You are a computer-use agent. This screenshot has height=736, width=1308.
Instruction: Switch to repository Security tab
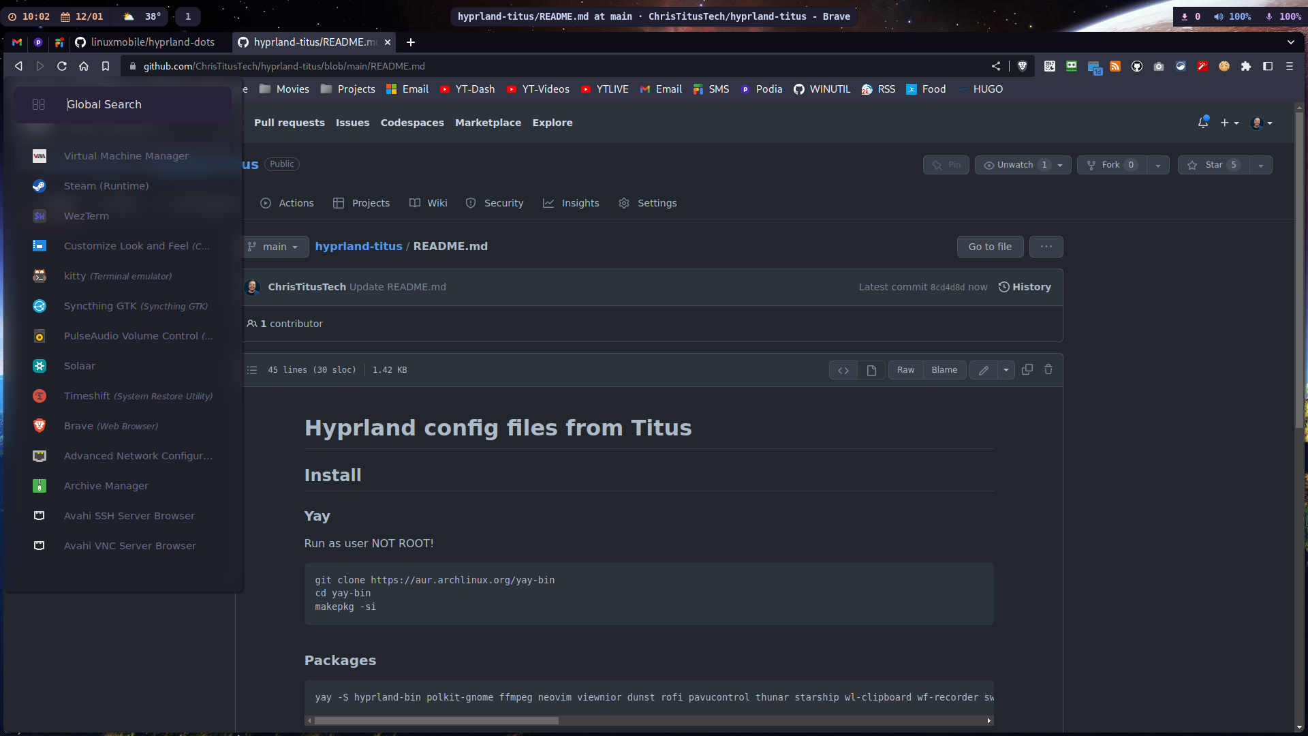495,203
